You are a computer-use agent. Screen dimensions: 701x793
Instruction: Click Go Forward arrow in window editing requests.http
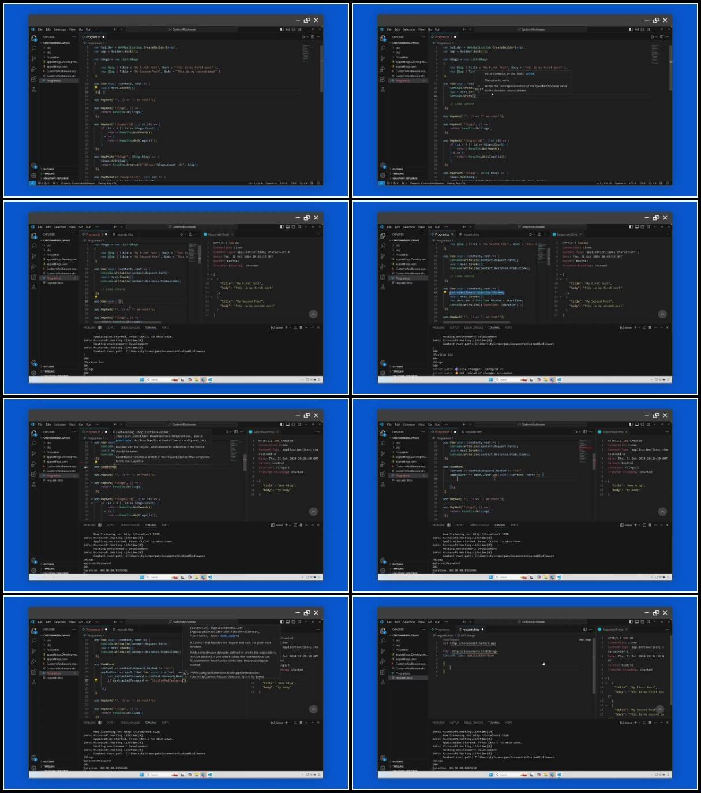(470, 622)
